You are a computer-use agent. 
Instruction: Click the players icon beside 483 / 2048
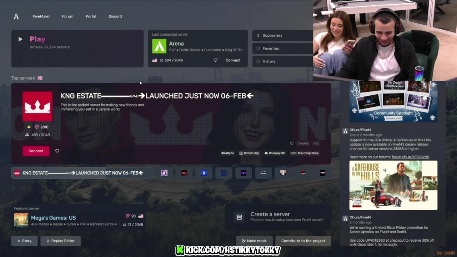pos(27,135)
